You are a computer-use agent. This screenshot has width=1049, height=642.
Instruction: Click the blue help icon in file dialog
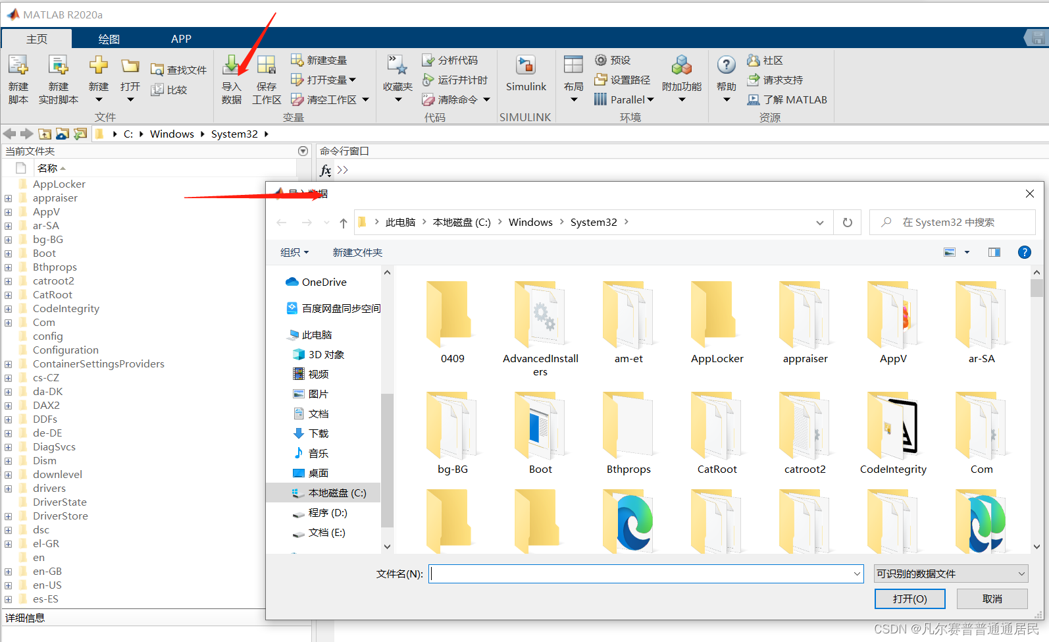[1025, 252]
